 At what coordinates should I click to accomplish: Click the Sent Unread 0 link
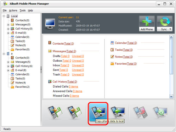tap(78, 70)
